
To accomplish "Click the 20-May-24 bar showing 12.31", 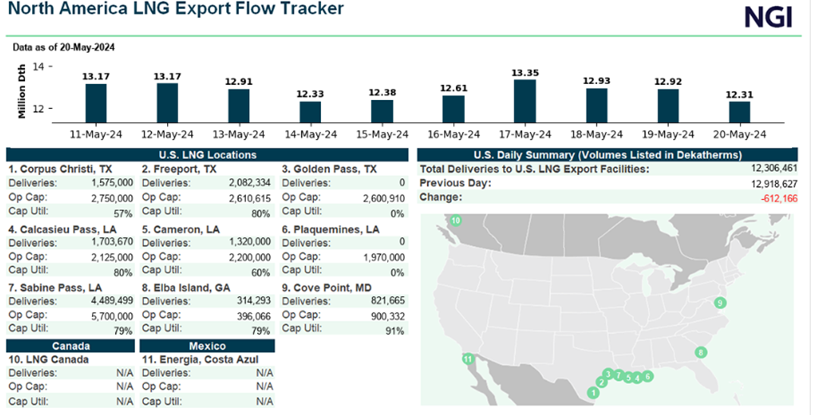I will click(x=740, y=112).
